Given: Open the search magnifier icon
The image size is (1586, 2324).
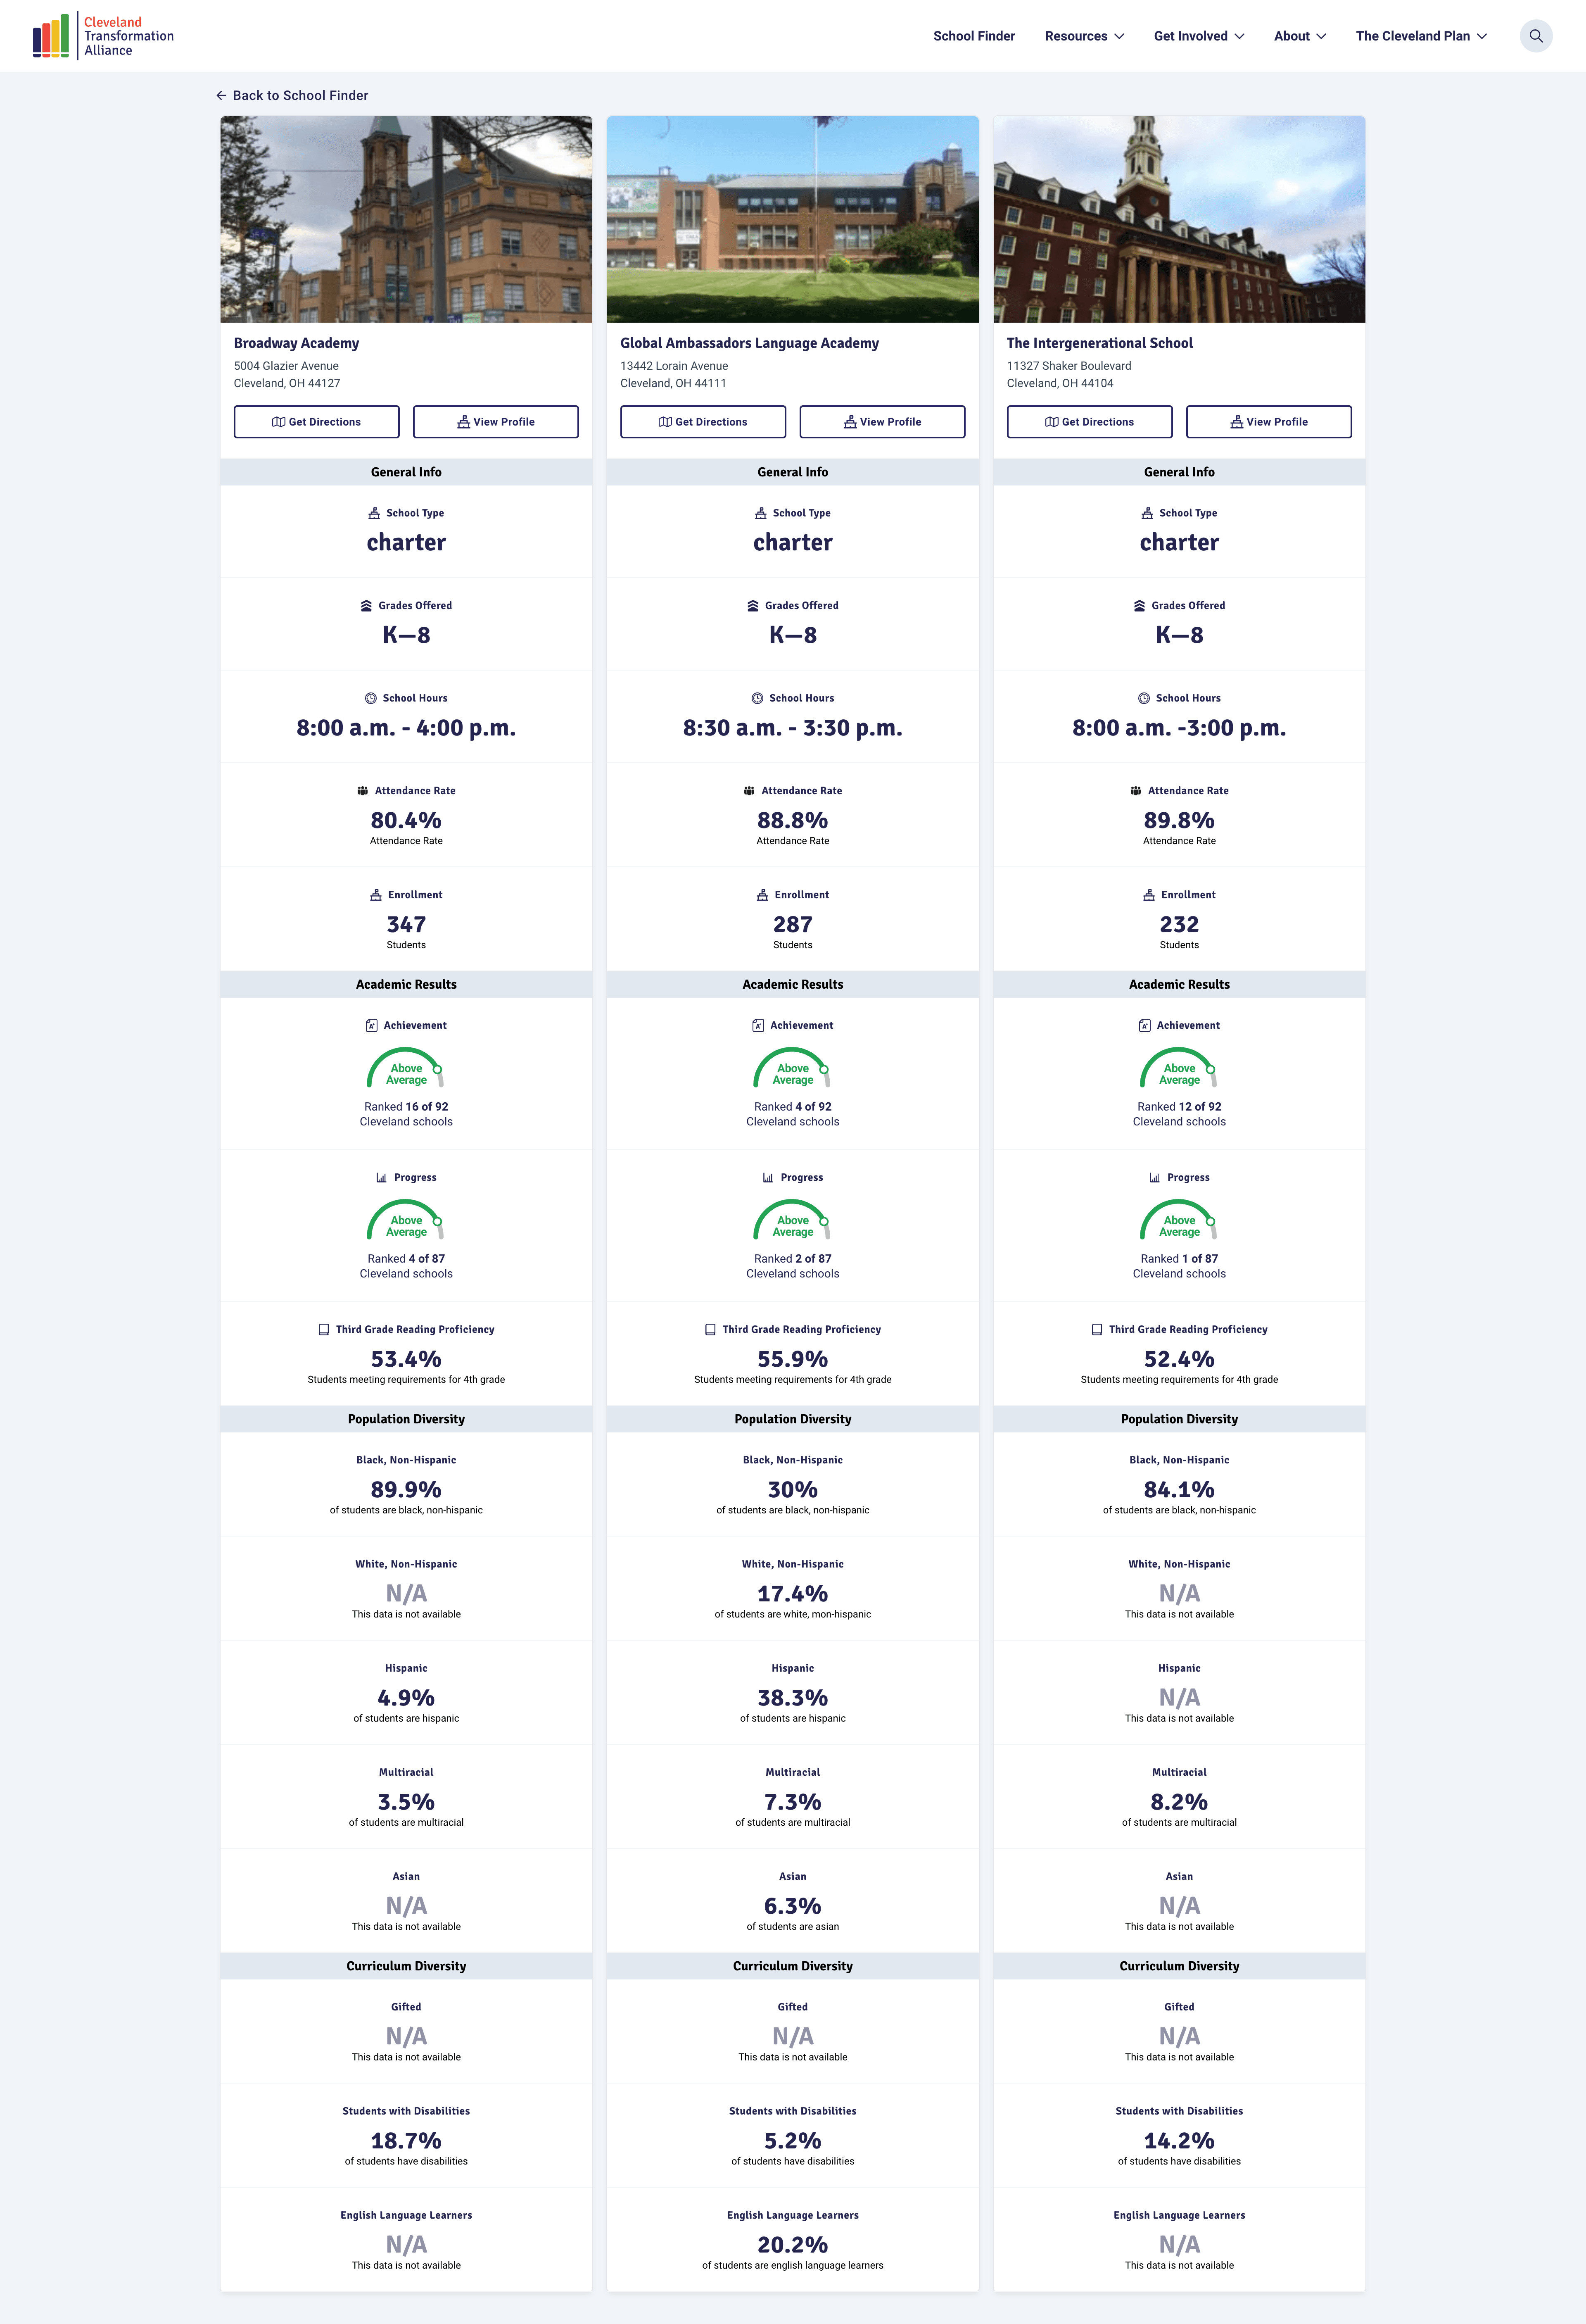Looking at the screenshot, I should [1535, 36].
